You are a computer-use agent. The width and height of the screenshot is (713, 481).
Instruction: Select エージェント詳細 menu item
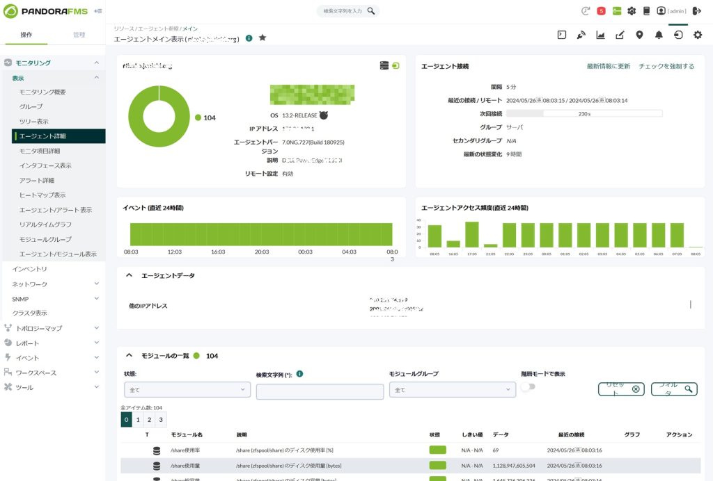(58, 136)
